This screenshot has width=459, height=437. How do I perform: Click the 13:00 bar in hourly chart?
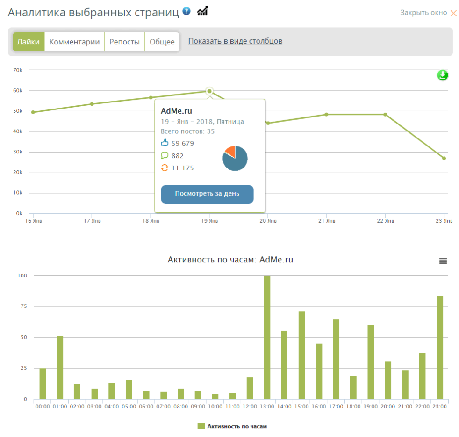pos(267,337)
